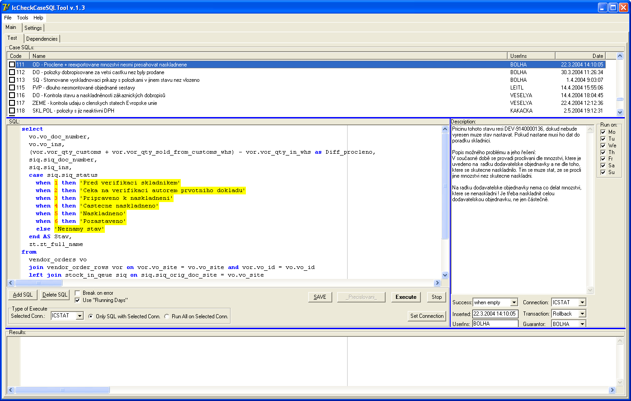Image resolution: width=631 pixels, height=401 pixels.
Task: Click the application icon in the title bar
Action: click(x=6, y=7)
